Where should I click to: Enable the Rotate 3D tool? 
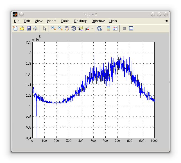click(x=74, y=28)
